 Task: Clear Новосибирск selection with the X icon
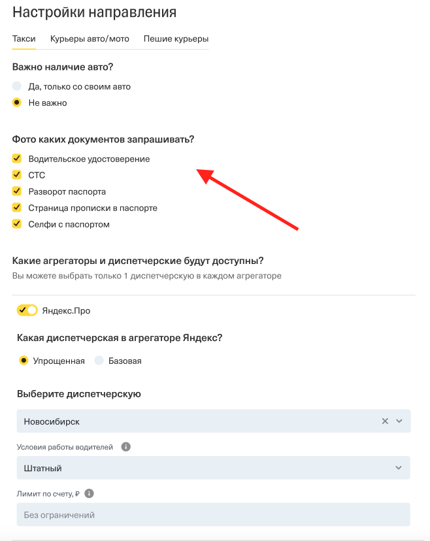[385, 421]
